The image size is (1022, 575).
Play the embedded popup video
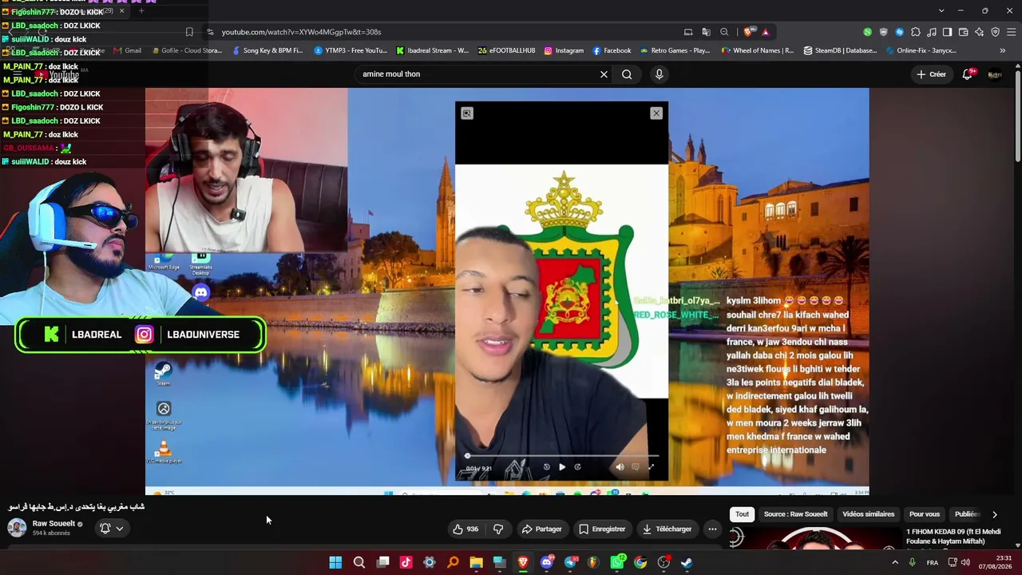click(562, 467)
